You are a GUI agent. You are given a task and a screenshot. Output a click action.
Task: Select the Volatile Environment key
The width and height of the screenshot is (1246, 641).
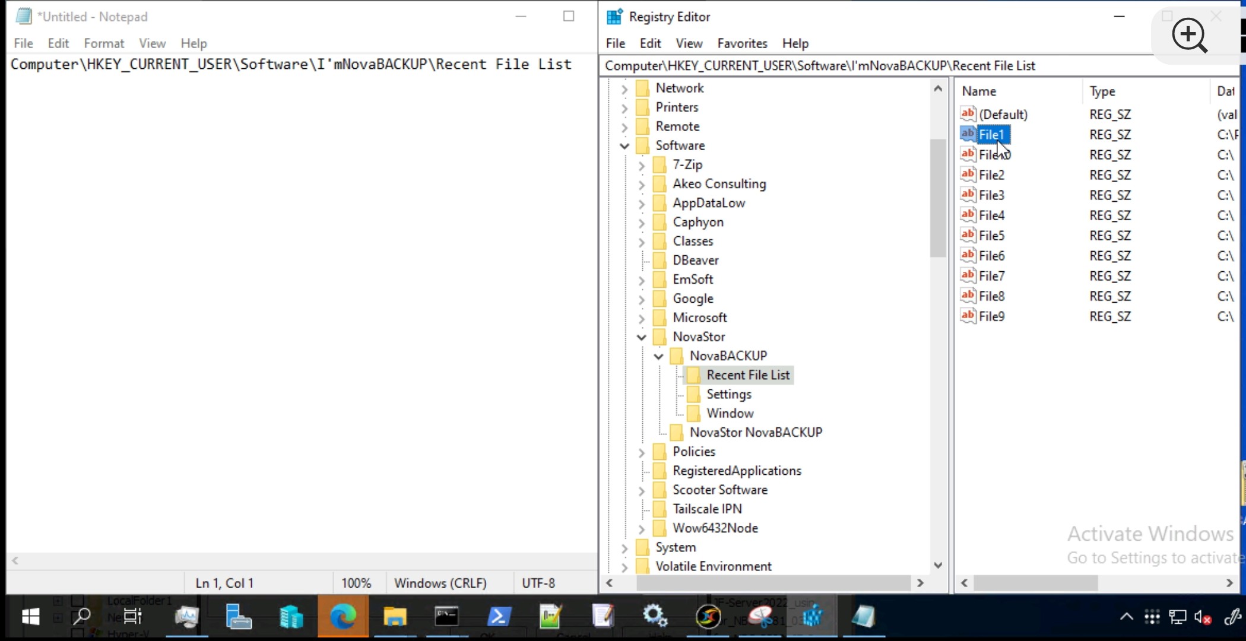pos(713,566)
